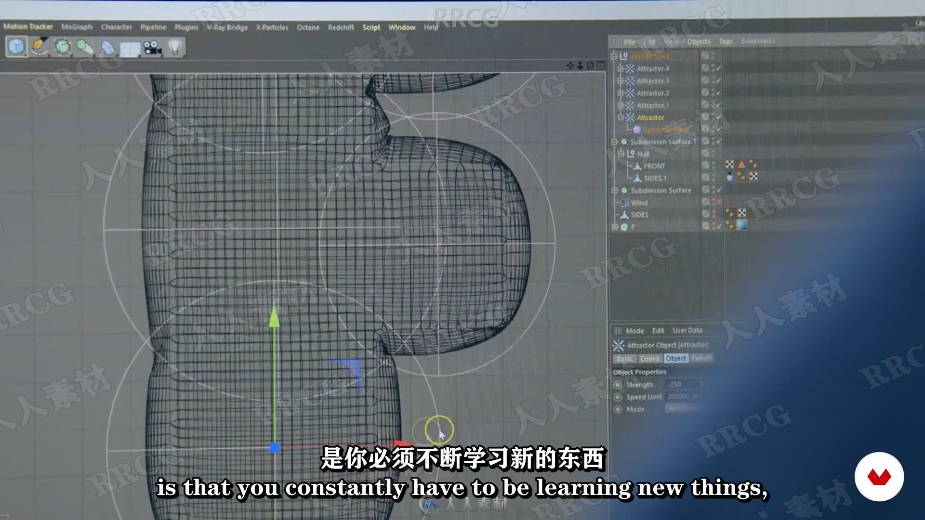Image resolution: width=925 pixels, height=520 pixels.
Task: Open the Window menu
Action: [402, 27]
